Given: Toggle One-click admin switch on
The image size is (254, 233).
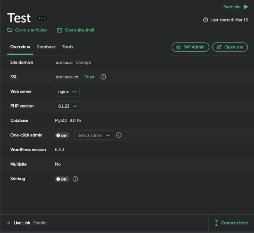Looking at the screenshot, I should point(62,135).
